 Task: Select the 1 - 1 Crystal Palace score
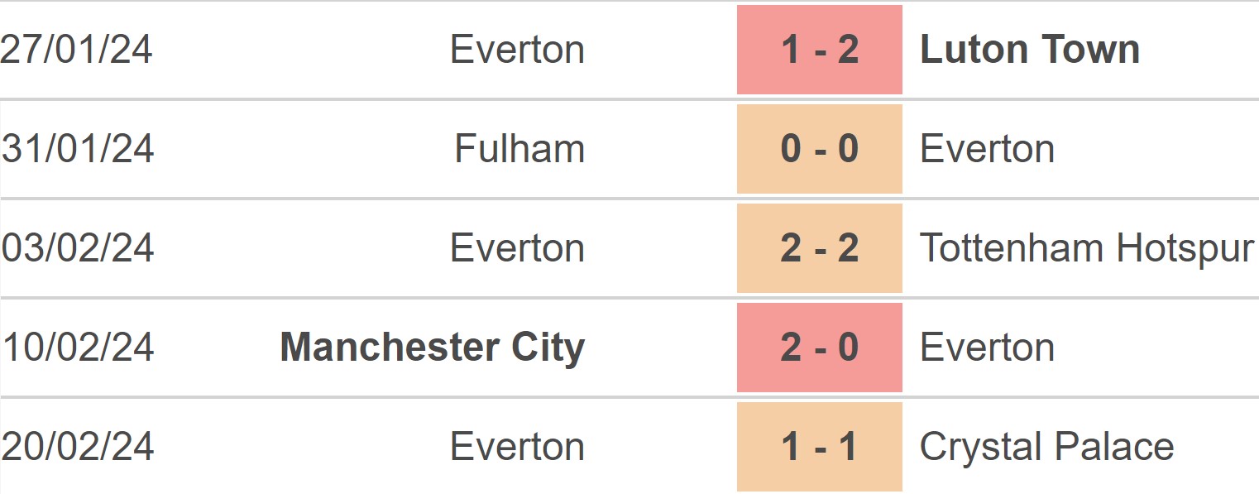pyautogui.click(x=820, y=447)
